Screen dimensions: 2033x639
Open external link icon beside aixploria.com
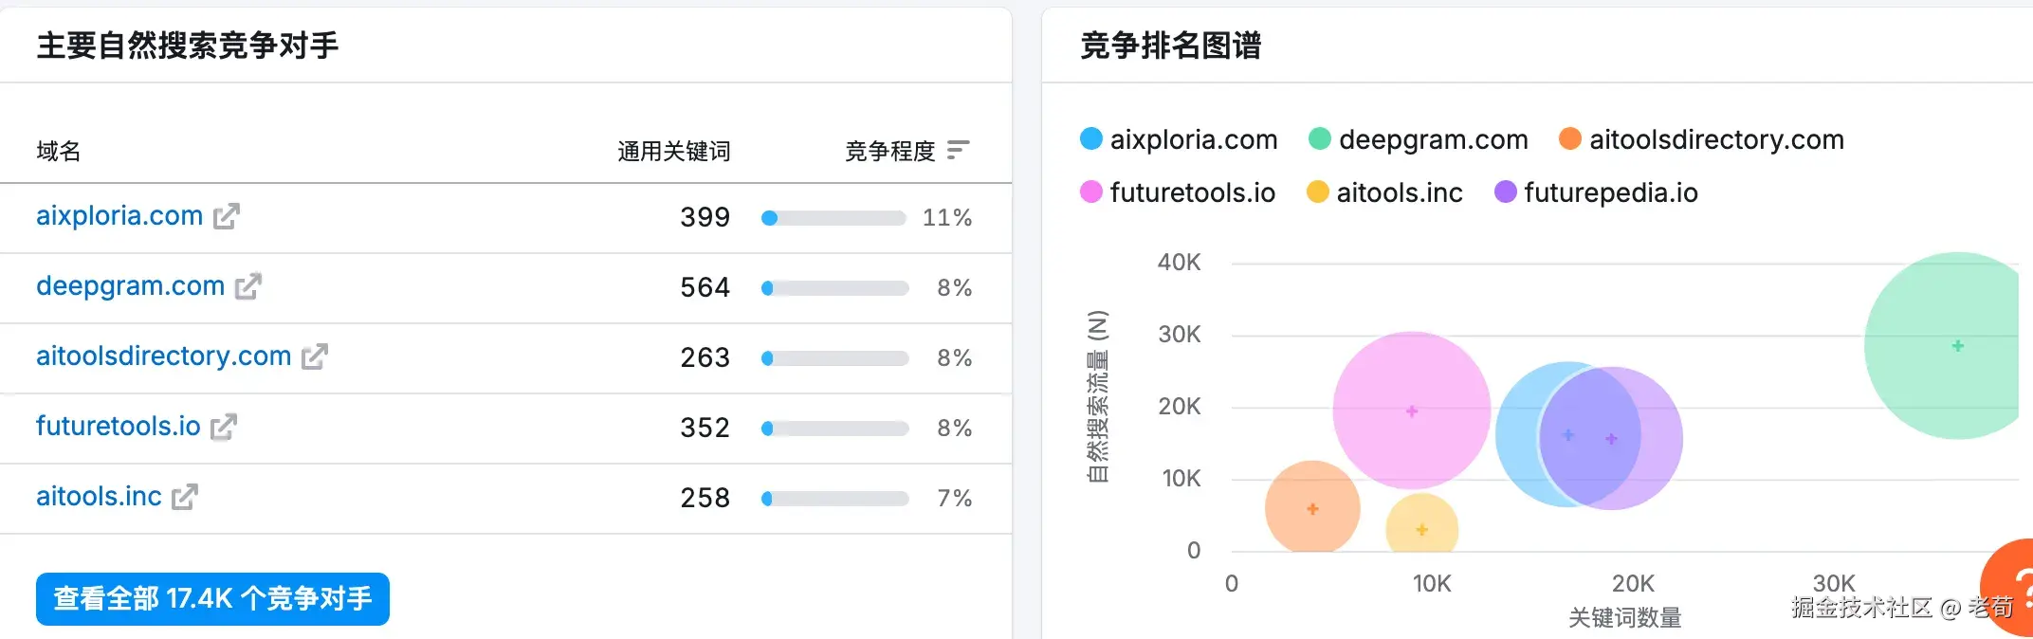pyautogui.click(x=227, y=217)
